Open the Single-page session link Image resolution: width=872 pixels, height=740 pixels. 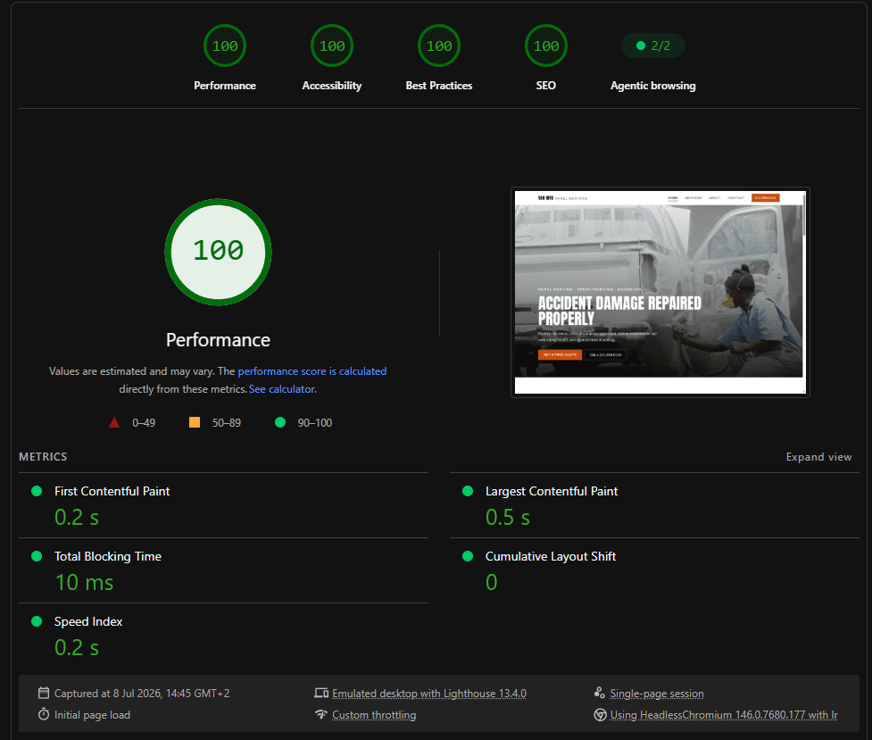[x=657, y=694]
